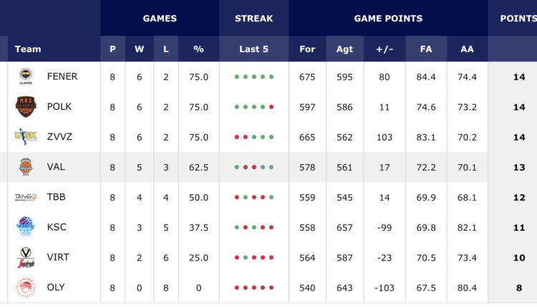Sort by the +/- column header
This screenshot has width=537, height=307.
(384, 49)
